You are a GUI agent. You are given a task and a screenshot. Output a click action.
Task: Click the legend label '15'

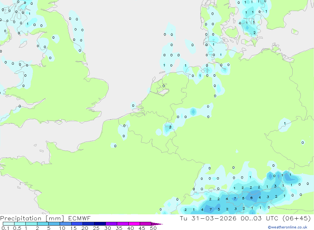pyautogui.click(x=73, y=228)
